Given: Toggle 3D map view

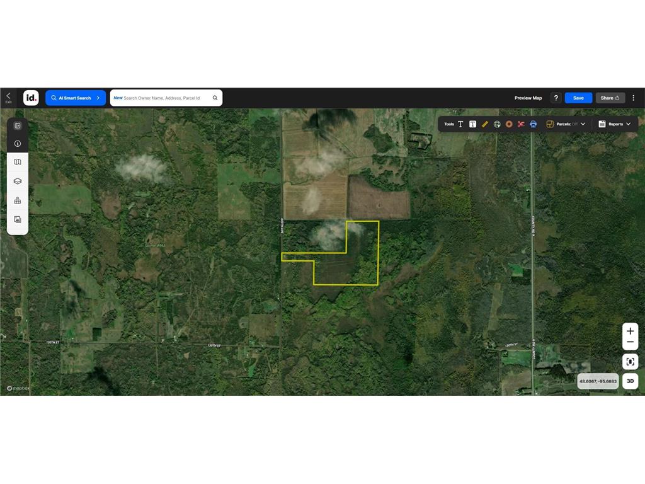Looking at the screenshot, I should pyautogui.click(x=630, y=381).
